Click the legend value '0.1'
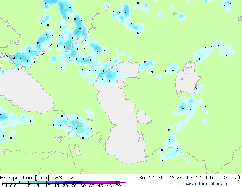Image resolution: width=242 pixels, height=187 pixels. pyautogui.click(x=4, y=185)
